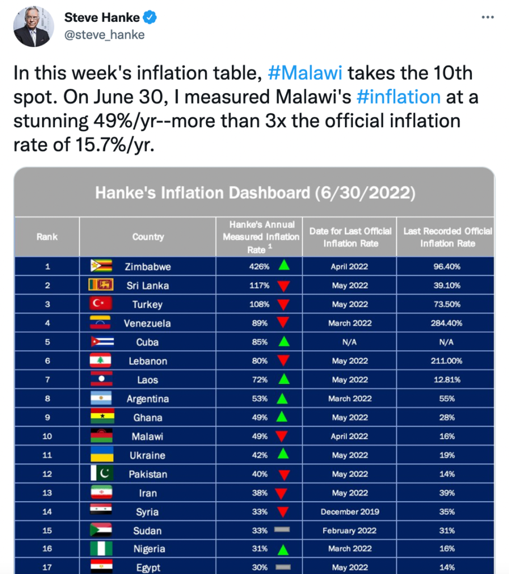Click the gray dash indicator in Sudan row

282,529
